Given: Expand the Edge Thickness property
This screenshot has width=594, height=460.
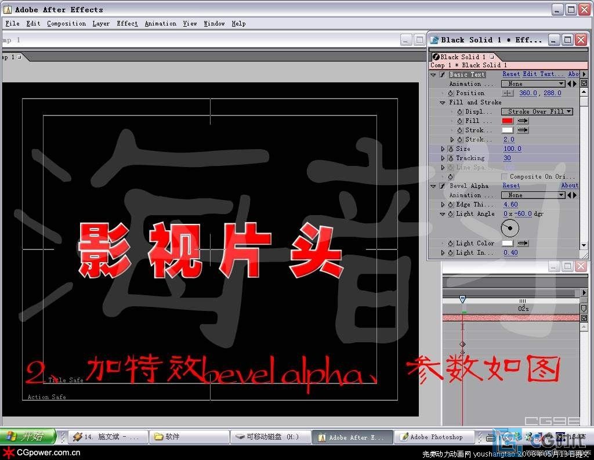Looking at the screenshot, I should [x=443, y=205].
